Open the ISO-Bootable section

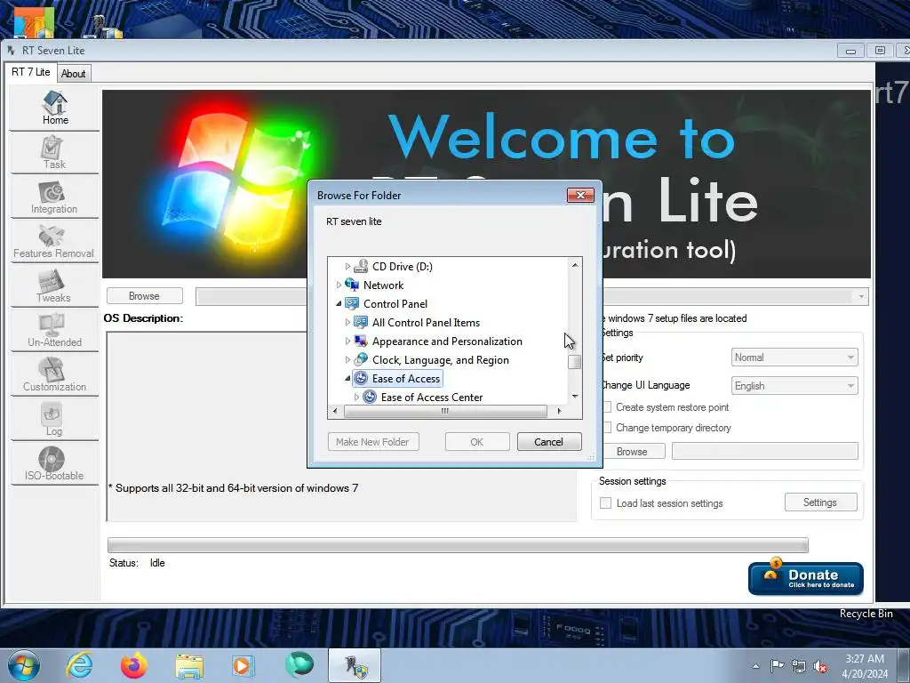pyautogui.click(x=54, y=464)
